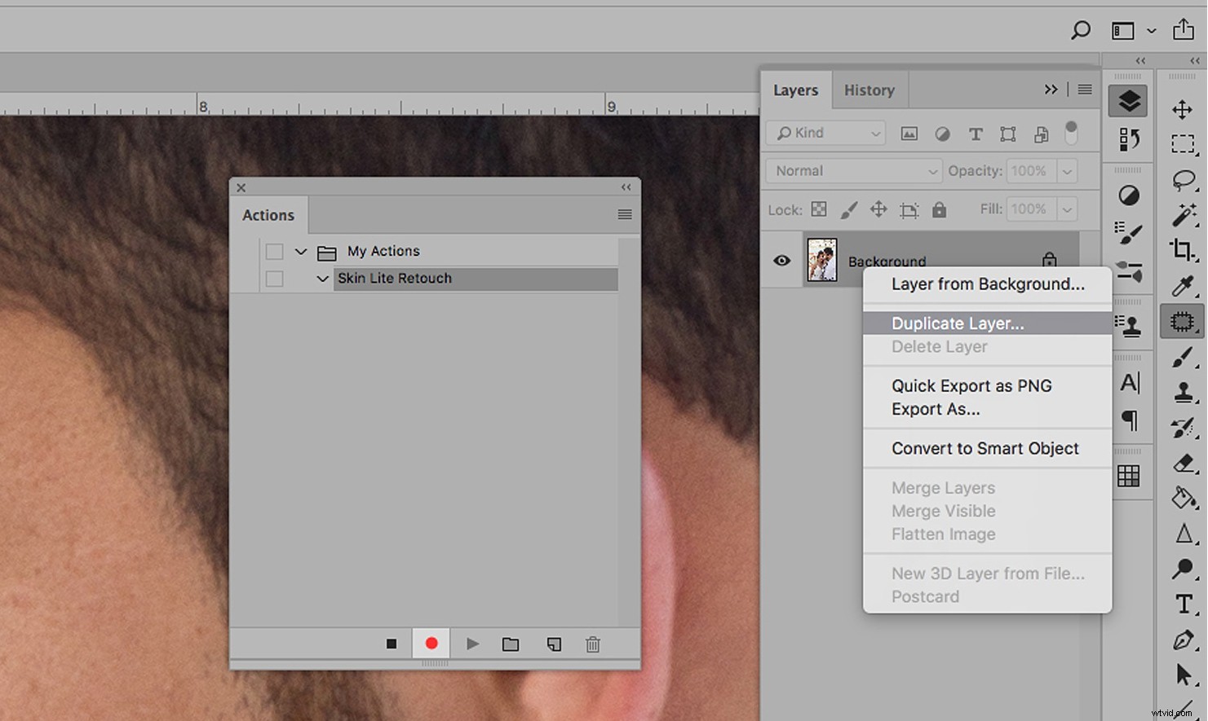
Task: Toggle checkbox beside My Actions set
Action: (275, 252)
